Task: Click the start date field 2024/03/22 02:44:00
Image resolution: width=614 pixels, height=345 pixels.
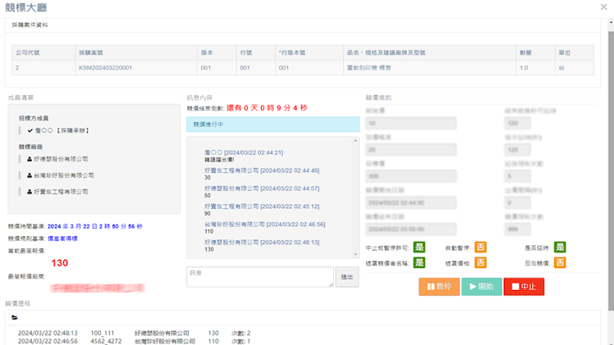Action: (411, 202)
